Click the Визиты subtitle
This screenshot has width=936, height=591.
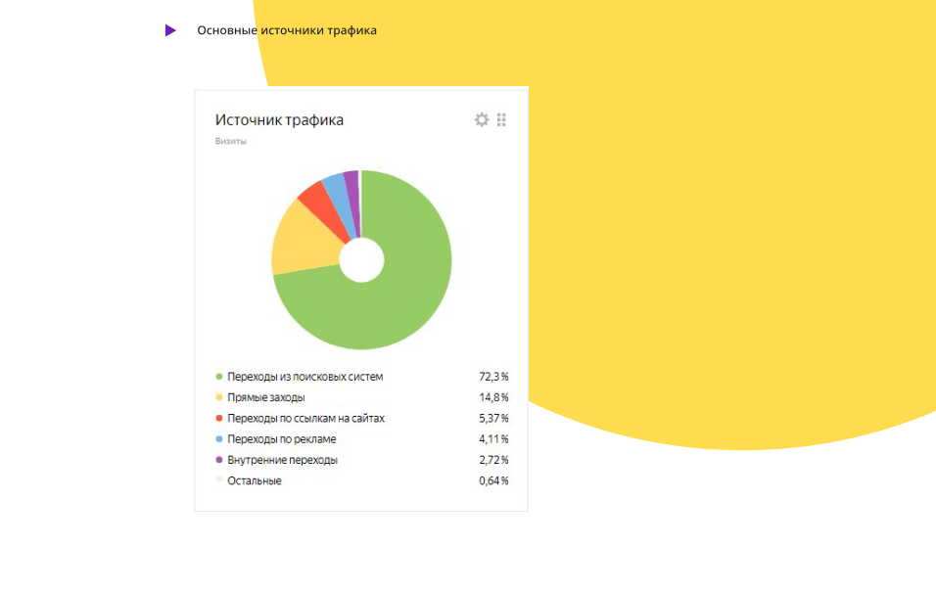point(230,141)
